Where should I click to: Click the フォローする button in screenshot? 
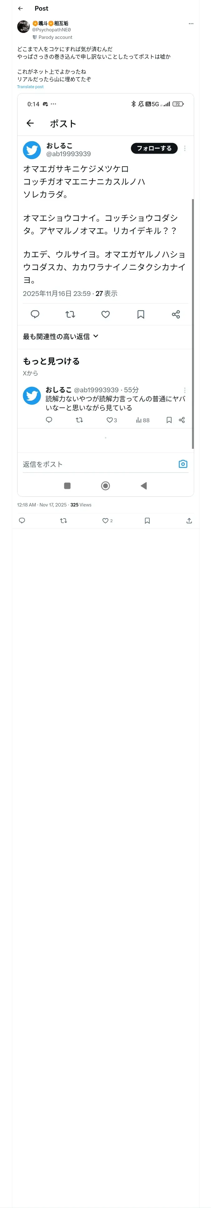coord(154,148)
